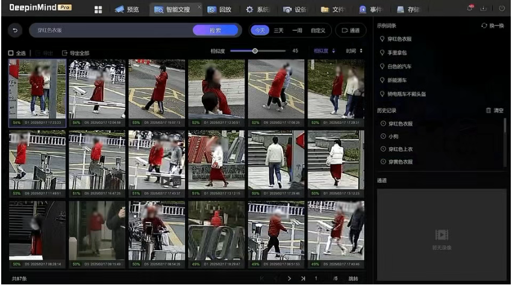Click the back arrow beside search box

(15, 30)
